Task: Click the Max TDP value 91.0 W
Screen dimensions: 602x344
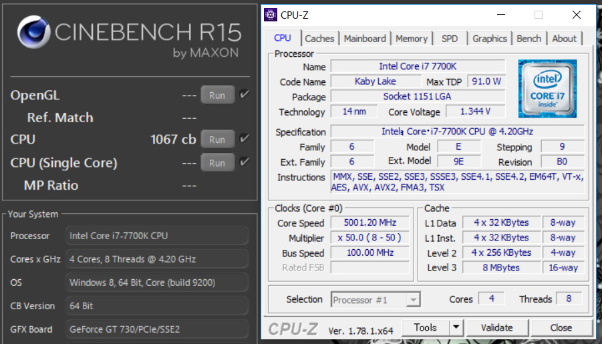Action: (486, 81)
